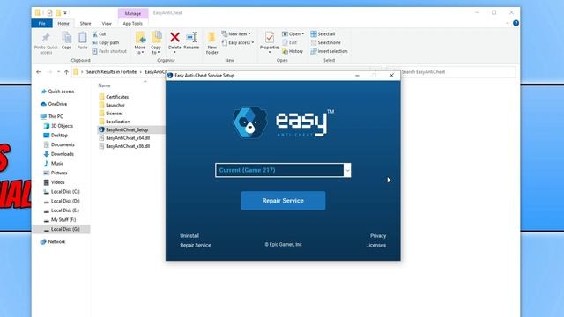Click the Up one level arrow

coord(66,72)
